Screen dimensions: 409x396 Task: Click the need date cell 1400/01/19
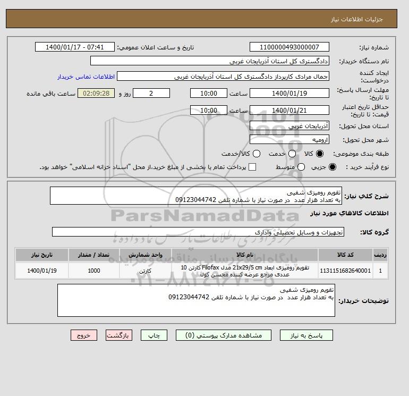click(42, 271)
